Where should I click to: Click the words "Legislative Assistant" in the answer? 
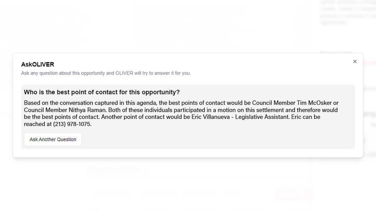pos(262,117)
